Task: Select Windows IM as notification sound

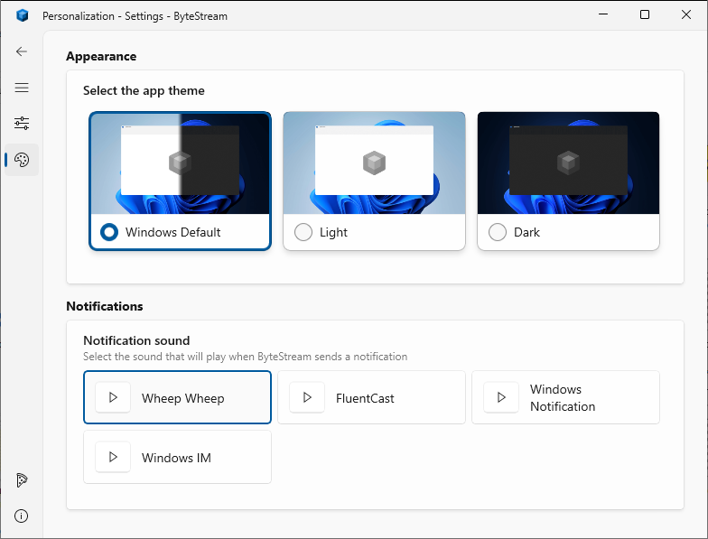Action: (x=177, y=457)
